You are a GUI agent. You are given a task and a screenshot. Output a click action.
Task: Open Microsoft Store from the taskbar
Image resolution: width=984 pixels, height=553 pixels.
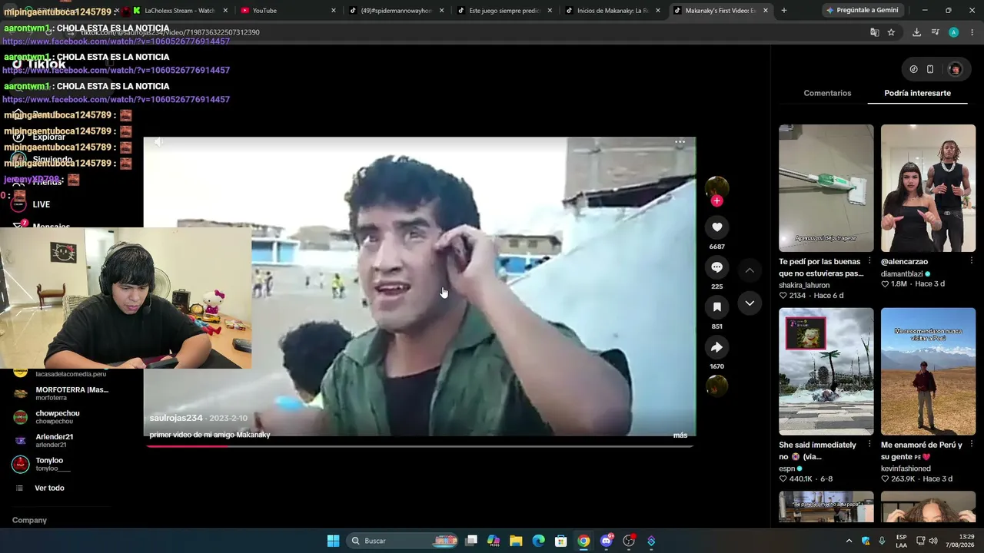click(x=561, y=541)
